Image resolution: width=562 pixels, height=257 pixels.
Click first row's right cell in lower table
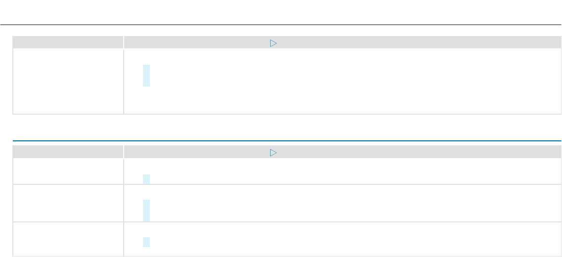[x=346, y=171]
